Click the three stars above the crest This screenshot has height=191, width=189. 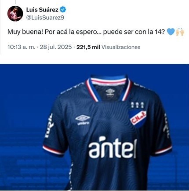[x=137, y=105]
